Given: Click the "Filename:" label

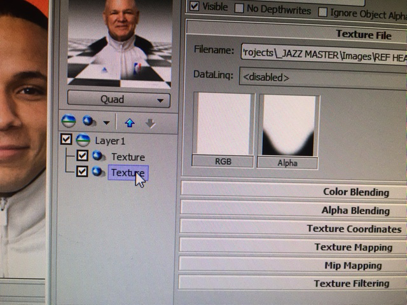Looking at the screenshot, I should 214,50.
